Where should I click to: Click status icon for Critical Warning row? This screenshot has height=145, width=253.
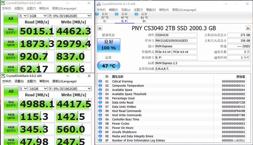[100, 82]
